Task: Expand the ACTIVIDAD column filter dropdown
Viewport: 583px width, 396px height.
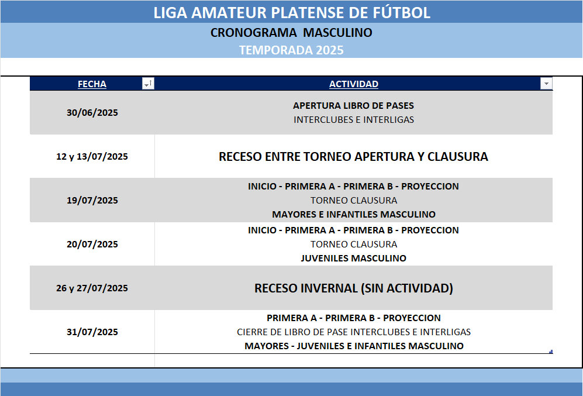Action: click(x=546, y=84)
